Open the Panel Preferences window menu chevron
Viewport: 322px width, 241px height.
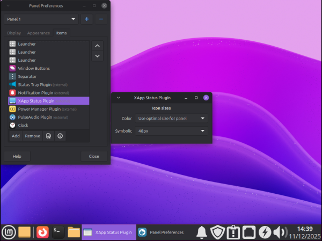tap(8, 5)
